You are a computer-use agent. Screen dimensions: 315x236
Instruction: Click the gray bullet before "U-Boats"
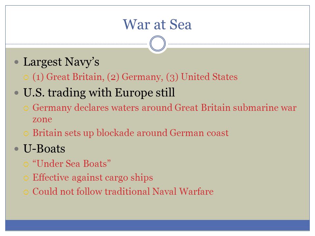point(16,149)
